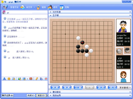
Task: Click the gigi player info panel showing 08-52
Action: pyautogui.click(x=123, y=62)
